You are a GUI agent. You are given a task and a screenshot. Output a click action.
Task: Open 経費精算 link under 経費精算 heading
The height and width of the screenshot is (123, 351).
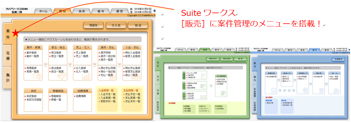click(x=81, y=96)
